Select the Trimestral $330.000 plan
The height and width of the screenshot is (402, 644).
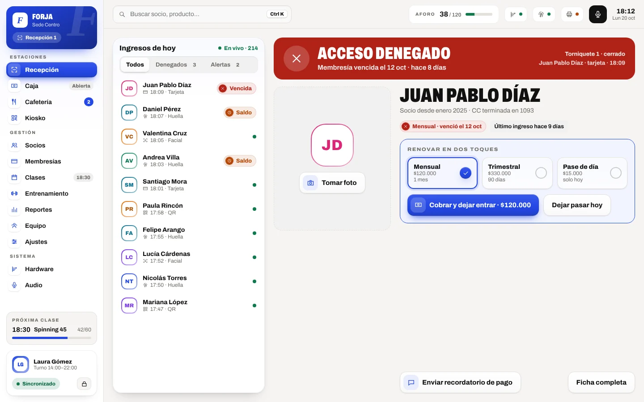point(517,173)
